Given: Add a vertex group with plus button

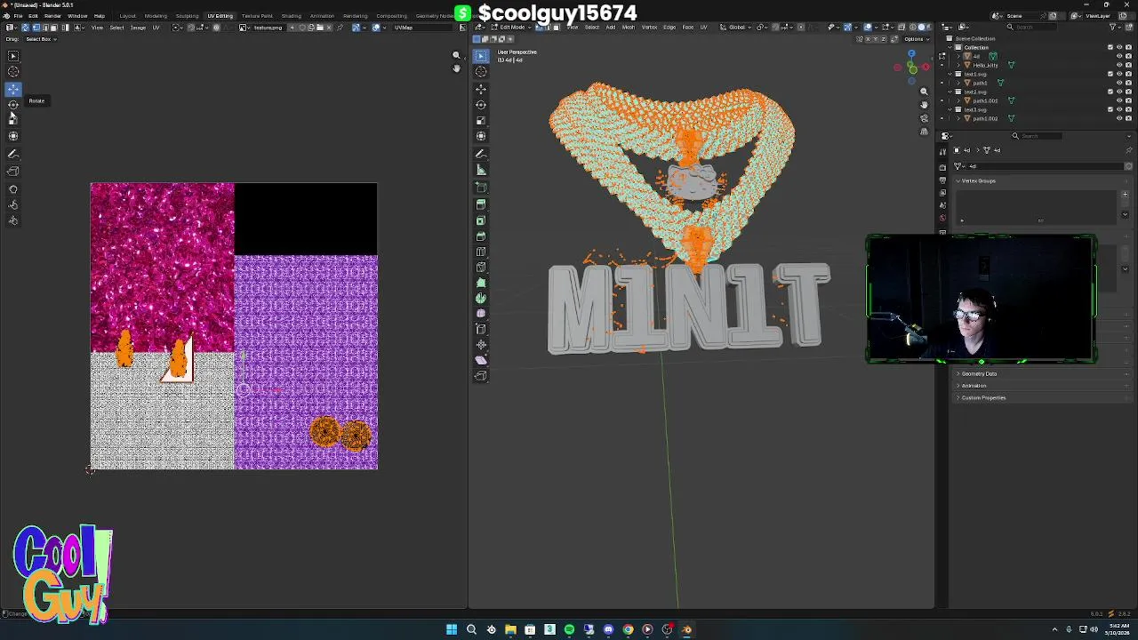Looking at the screenshot, I should [1125, 195].
